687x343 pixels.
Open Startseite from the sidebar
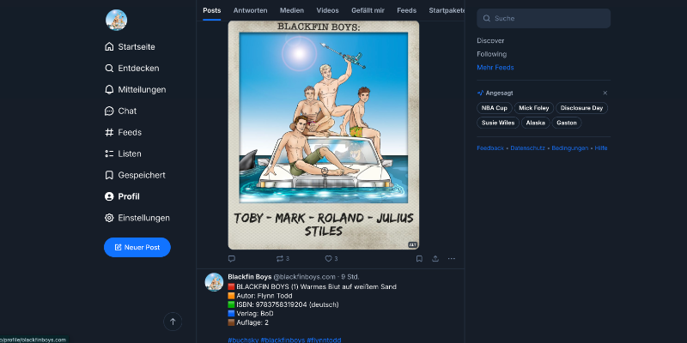pos(136,46)
